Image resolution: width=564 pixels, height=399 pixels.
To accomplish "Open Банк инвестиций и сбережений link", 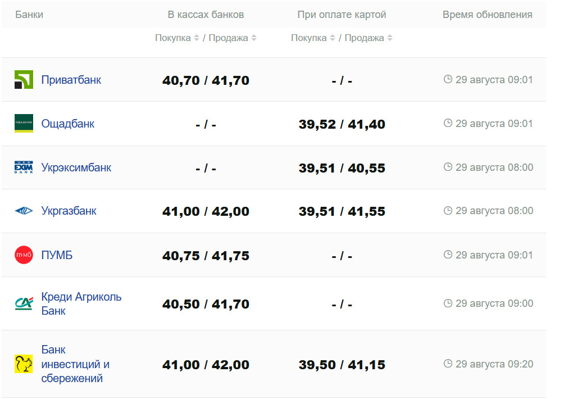I will point(75,364).
